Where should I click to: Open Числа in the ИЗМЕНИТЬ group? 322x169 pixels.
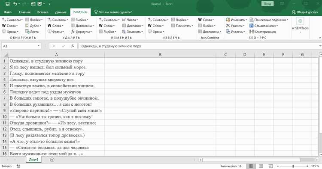(x=130, y=20)
